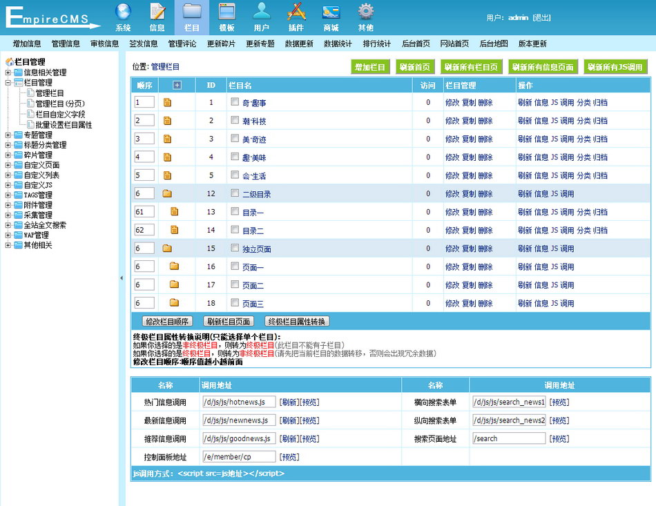Open the 管理评论 menu item
This screenshot has width=656, height=506.
tap(182, 43)
